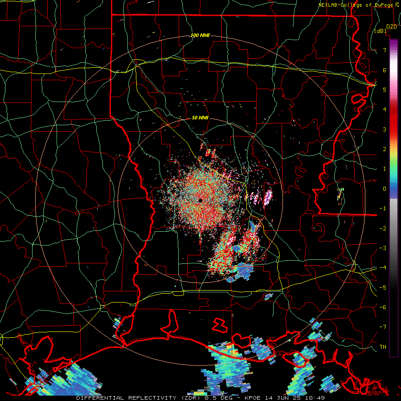Viewport: 401px width, 401px height.
Task: Click the "5" value on the color scale
Action: tap(385, 90)
